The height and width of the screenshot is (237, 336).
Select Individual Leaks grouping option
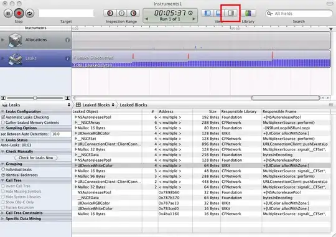3,169
